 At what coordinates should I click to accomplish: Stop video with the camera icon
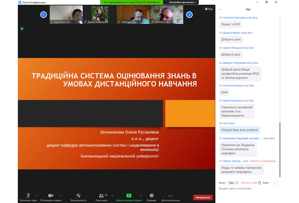(51, 195)
